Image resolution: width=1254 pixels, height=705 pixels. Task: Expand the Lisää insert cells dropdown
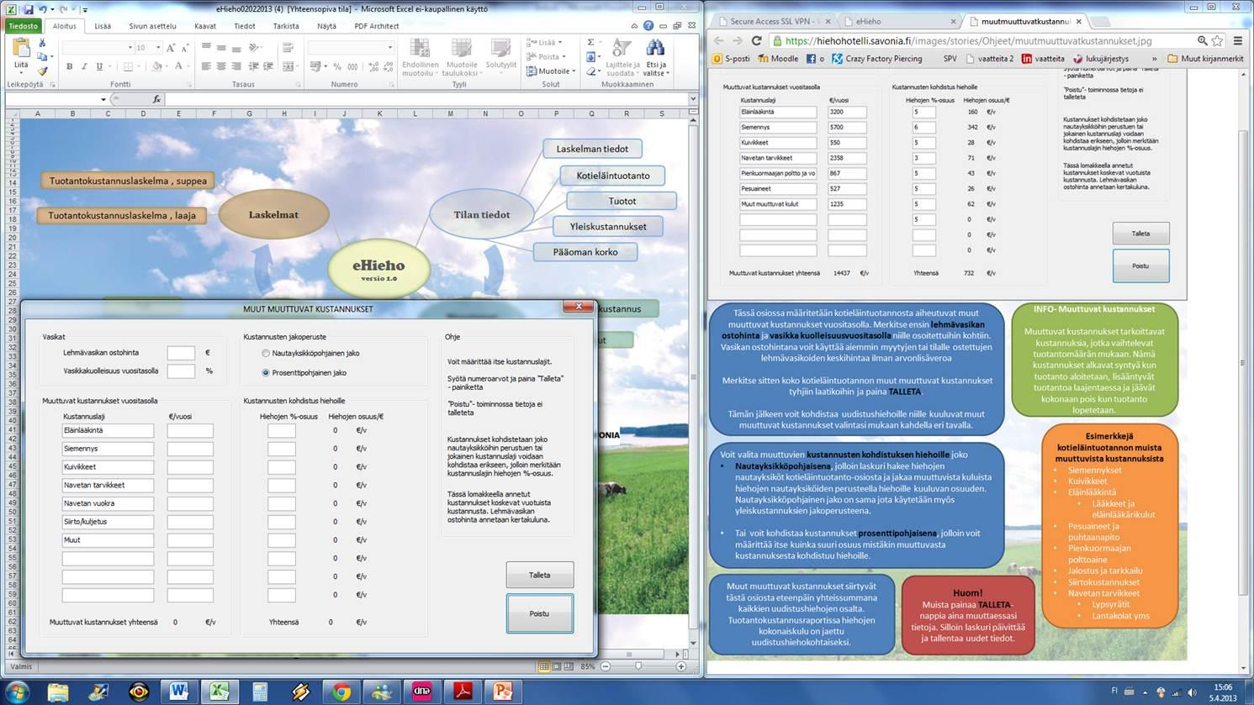(559, 42)
